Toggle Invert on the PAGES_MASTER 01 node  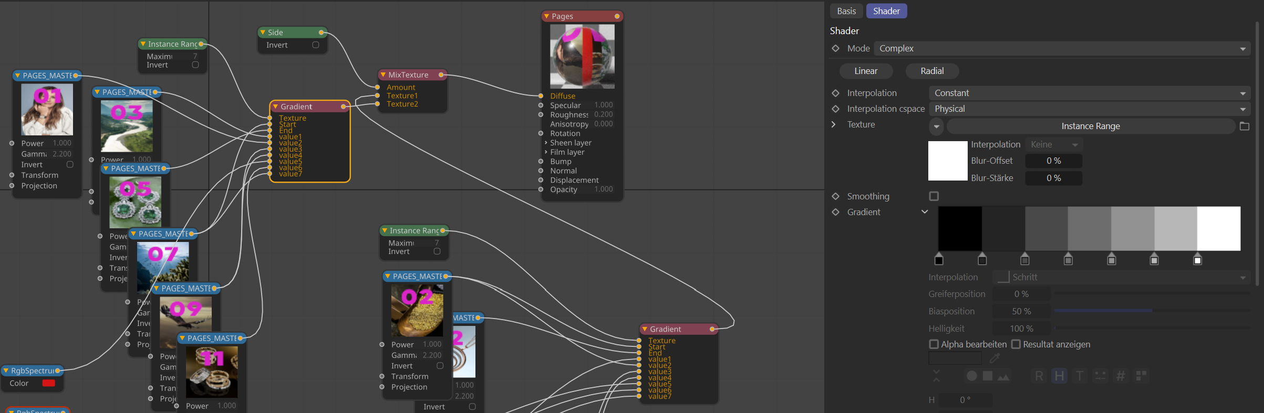pyautogui.click(x=70, y=164)
